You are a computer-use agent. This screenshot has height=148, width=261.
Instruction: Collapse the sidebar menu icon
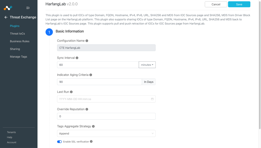point(28,8)
